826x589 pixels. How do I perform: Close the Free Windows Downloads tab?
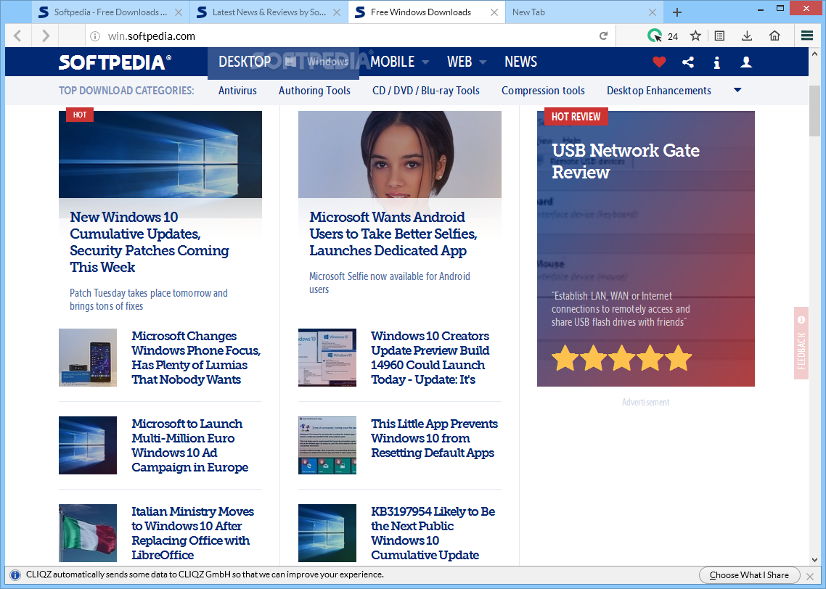pyautogui.click(x=494, y=12)
